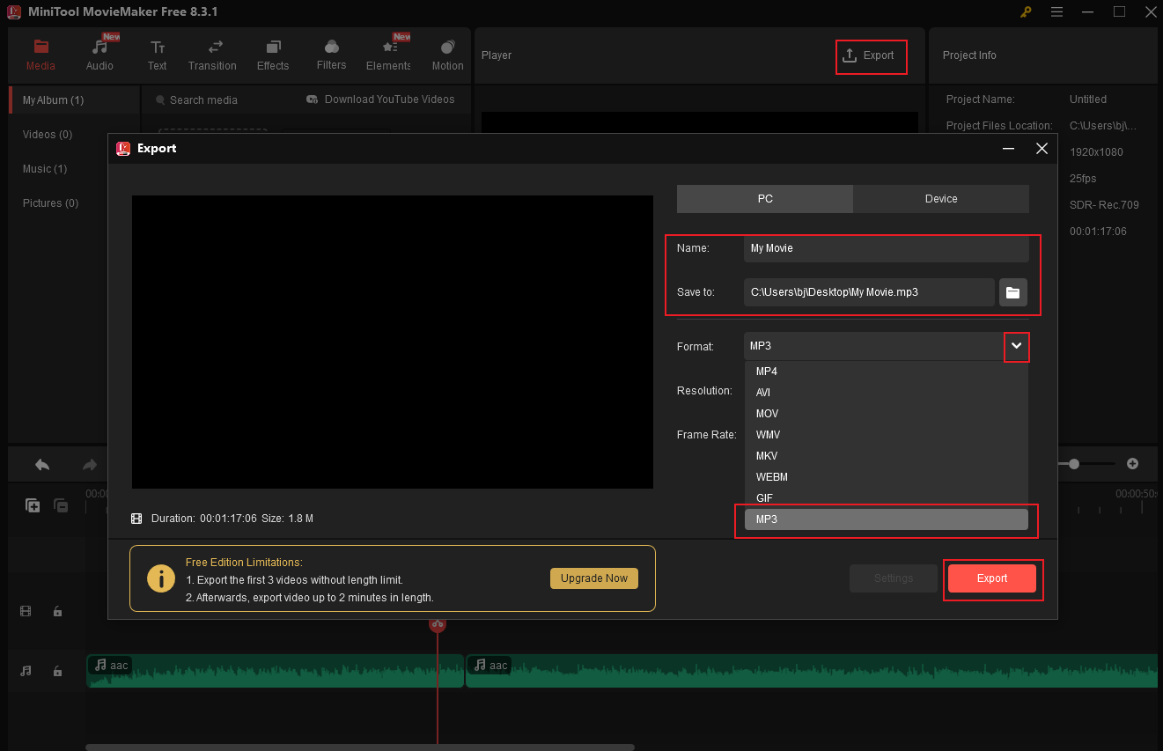Screen dimensions: 1163x751
Task: Open the Effects panel
Action: [x=272, y=53]
